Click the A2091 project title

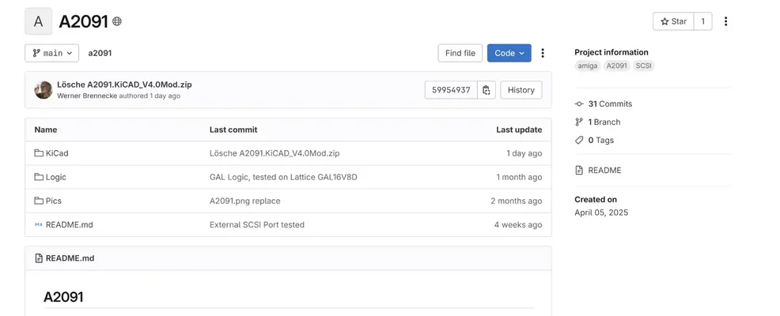(x=83, y=21)
